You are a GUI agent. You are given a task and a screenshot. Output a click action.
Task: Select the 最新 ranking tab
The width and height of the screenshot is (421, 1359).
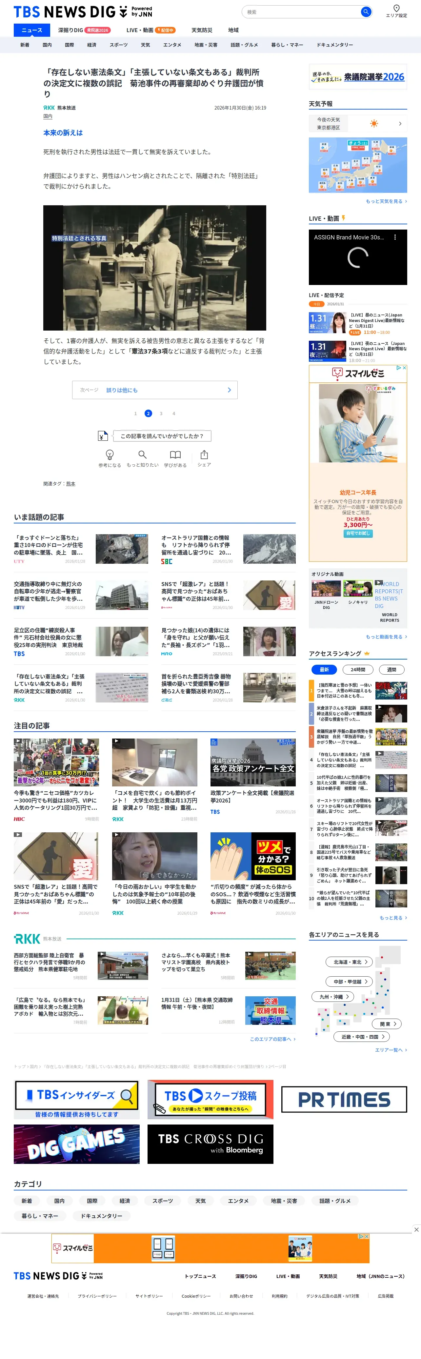click(325, 669)
